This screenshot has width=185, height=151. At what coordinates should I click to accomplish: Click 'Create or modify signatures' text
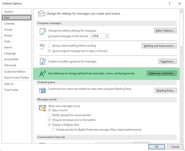click(x=73, y=61)
